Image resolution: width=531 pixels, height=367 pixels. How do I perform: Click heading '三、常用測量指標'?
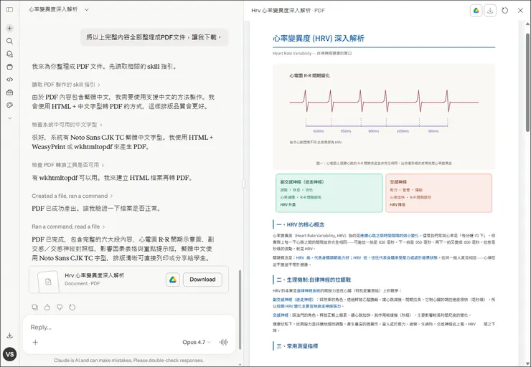pyautogui.click(x=297, y=346)
